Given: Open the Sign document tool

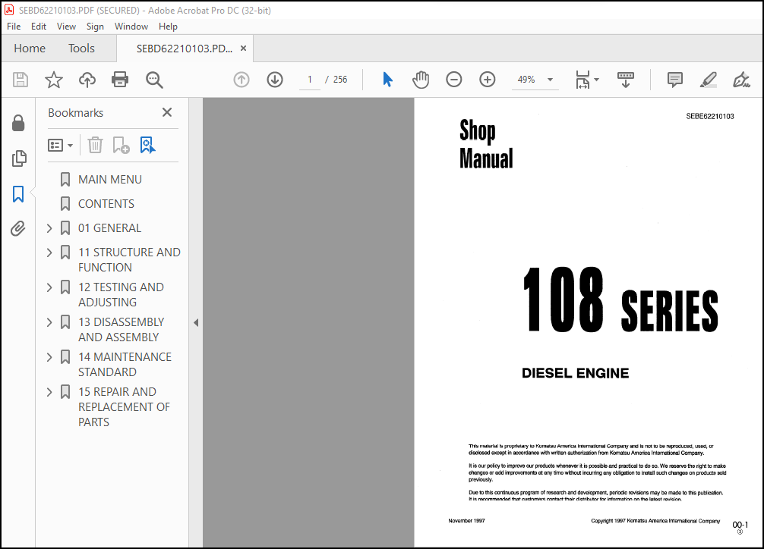Looking at the screenshot, I should click(741, 80).
